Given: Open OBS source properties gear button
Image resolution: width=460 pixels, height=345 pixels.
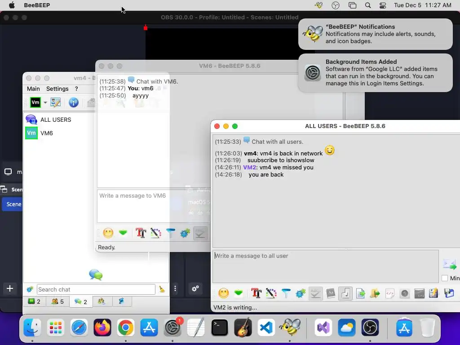Looking at the screenshot, I should [195, 288].
